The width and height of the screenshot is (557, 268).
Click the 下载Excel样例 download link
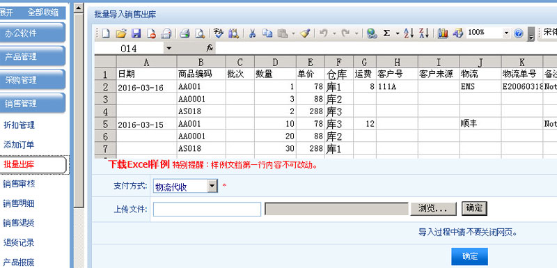(x=139, y=165)
